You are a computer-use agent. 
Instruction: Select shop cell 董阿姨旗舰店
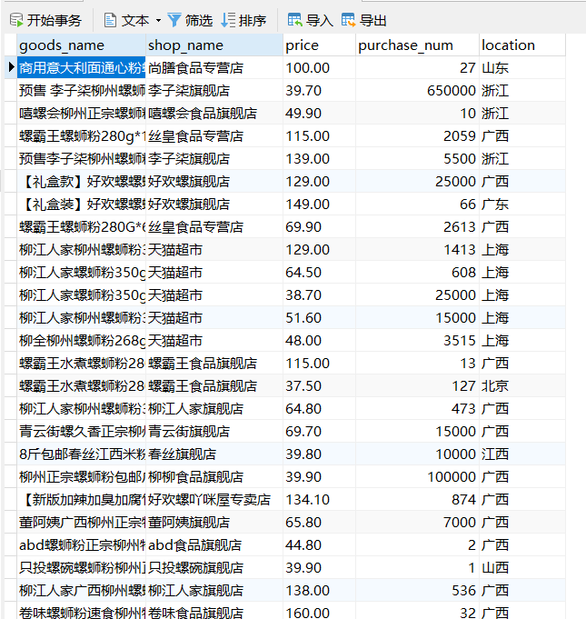click(x=214, y=522)
